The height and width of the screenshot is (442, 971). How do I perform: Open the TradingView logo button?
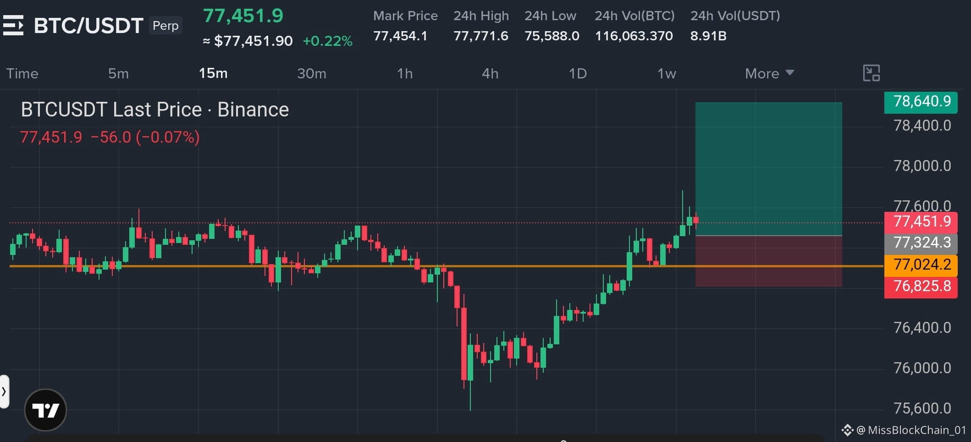coord(45,410)
